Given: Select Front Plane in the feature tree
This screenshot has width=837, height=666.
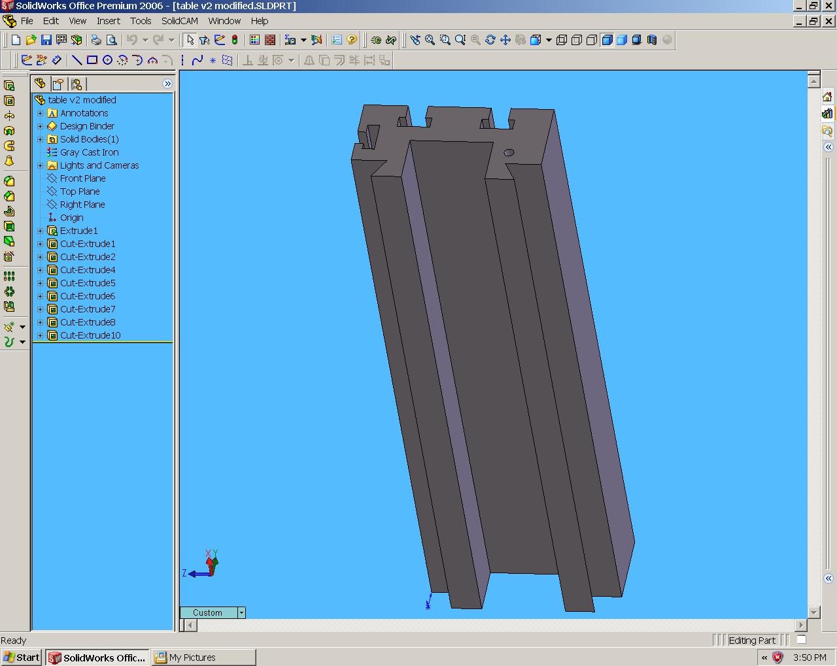Looking at the screenshot, I should pyautogui.click(x=82, y=178).
